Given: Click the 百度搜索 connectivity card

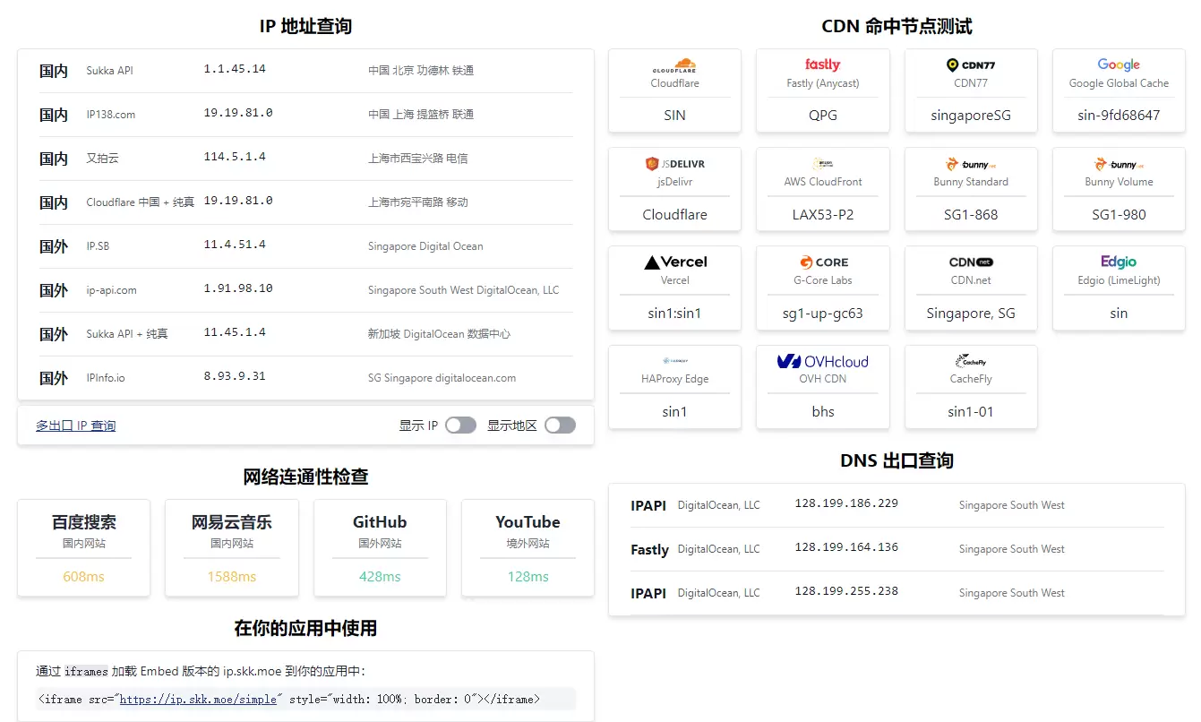Looking at the screenshot, I should point(83,548).
